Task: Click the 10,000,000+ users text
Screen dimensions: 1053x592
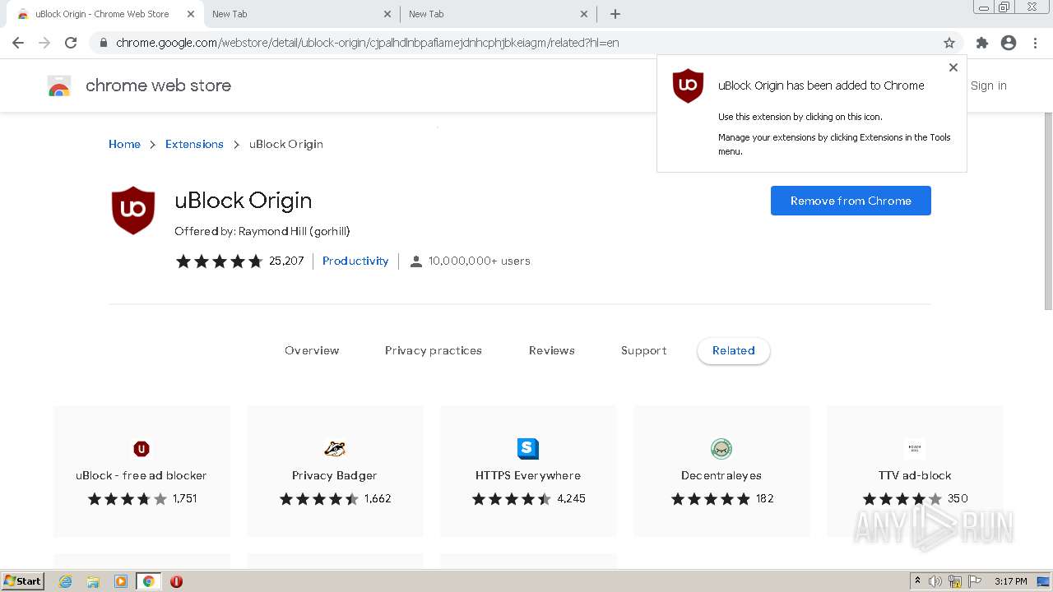Action: (x=480, y=261)
